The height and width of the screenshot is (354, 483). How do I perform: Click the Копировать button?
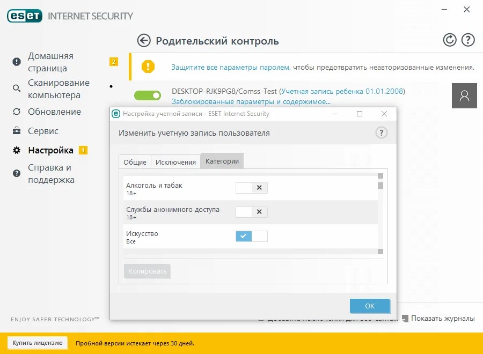pos(147,271)
